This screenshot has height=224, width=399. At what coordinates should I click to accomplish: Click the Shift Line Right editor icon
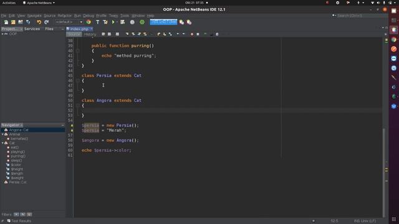coord(183,34)
